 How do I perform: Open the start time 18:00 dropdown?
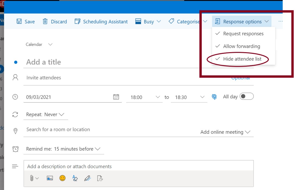point(145,97)
